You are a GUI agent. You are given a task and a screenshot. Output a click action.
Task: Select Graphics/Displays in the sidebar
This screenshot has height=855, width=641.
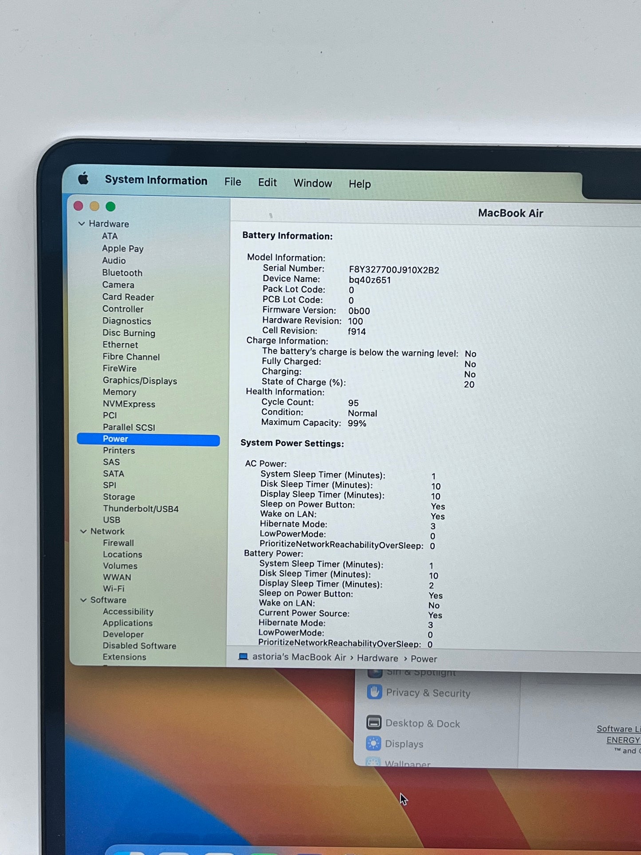[x=140, y=381]
